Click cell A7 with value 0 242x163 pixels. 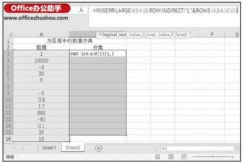[41, 80]
